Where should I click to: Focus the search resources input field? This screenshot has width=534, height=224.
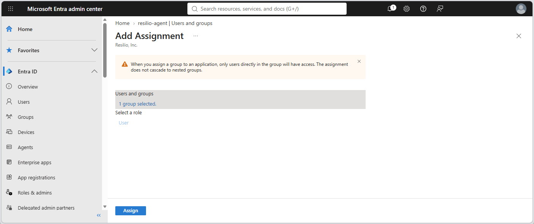[x=267, y=9]
